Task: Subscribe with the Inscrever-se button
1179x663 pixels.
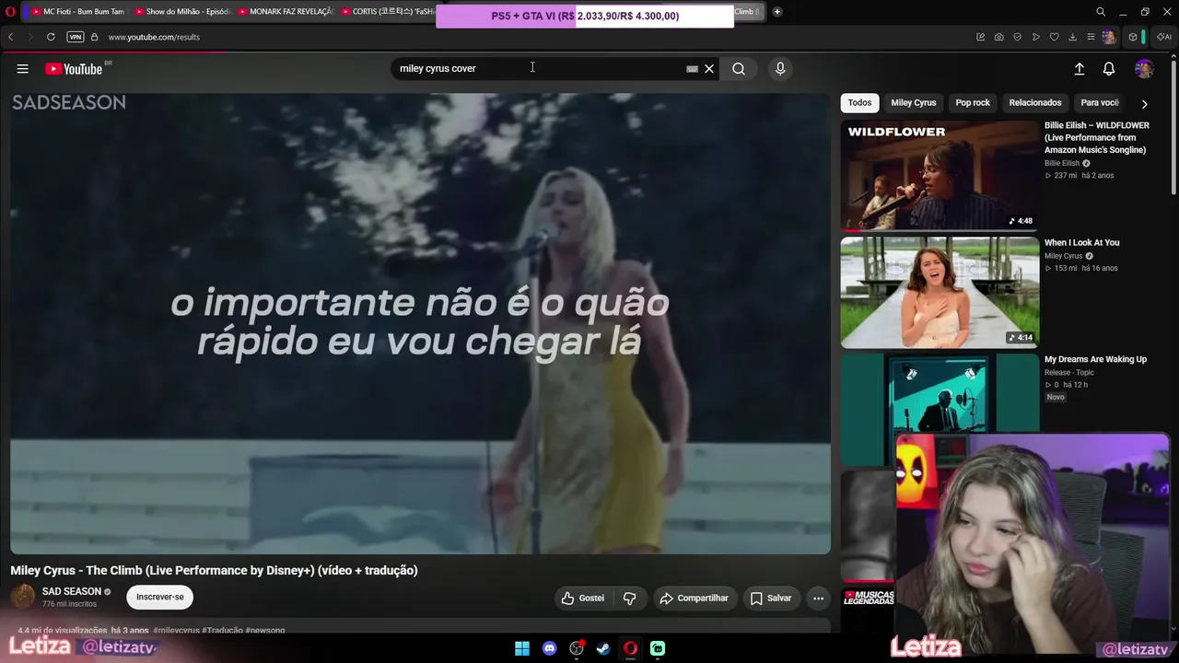Action: point(160,597)
